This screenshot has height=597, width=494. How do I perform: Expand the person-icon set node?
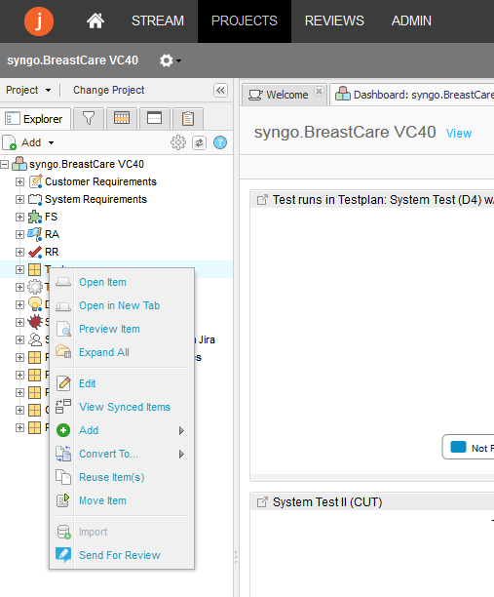(x=19, y=340)
